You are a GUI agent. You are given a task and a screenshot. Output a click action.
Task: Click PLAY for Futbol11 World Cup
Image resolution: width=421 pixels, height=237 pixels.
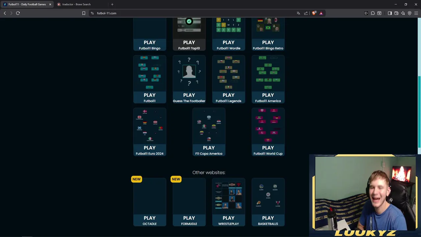coord(268,148)
